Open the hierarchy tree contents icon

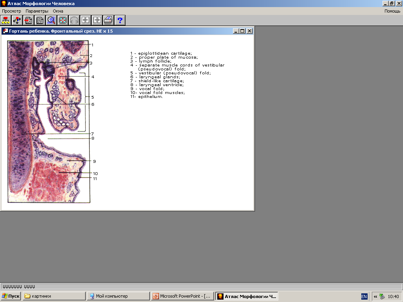click(x=6, y=20)
